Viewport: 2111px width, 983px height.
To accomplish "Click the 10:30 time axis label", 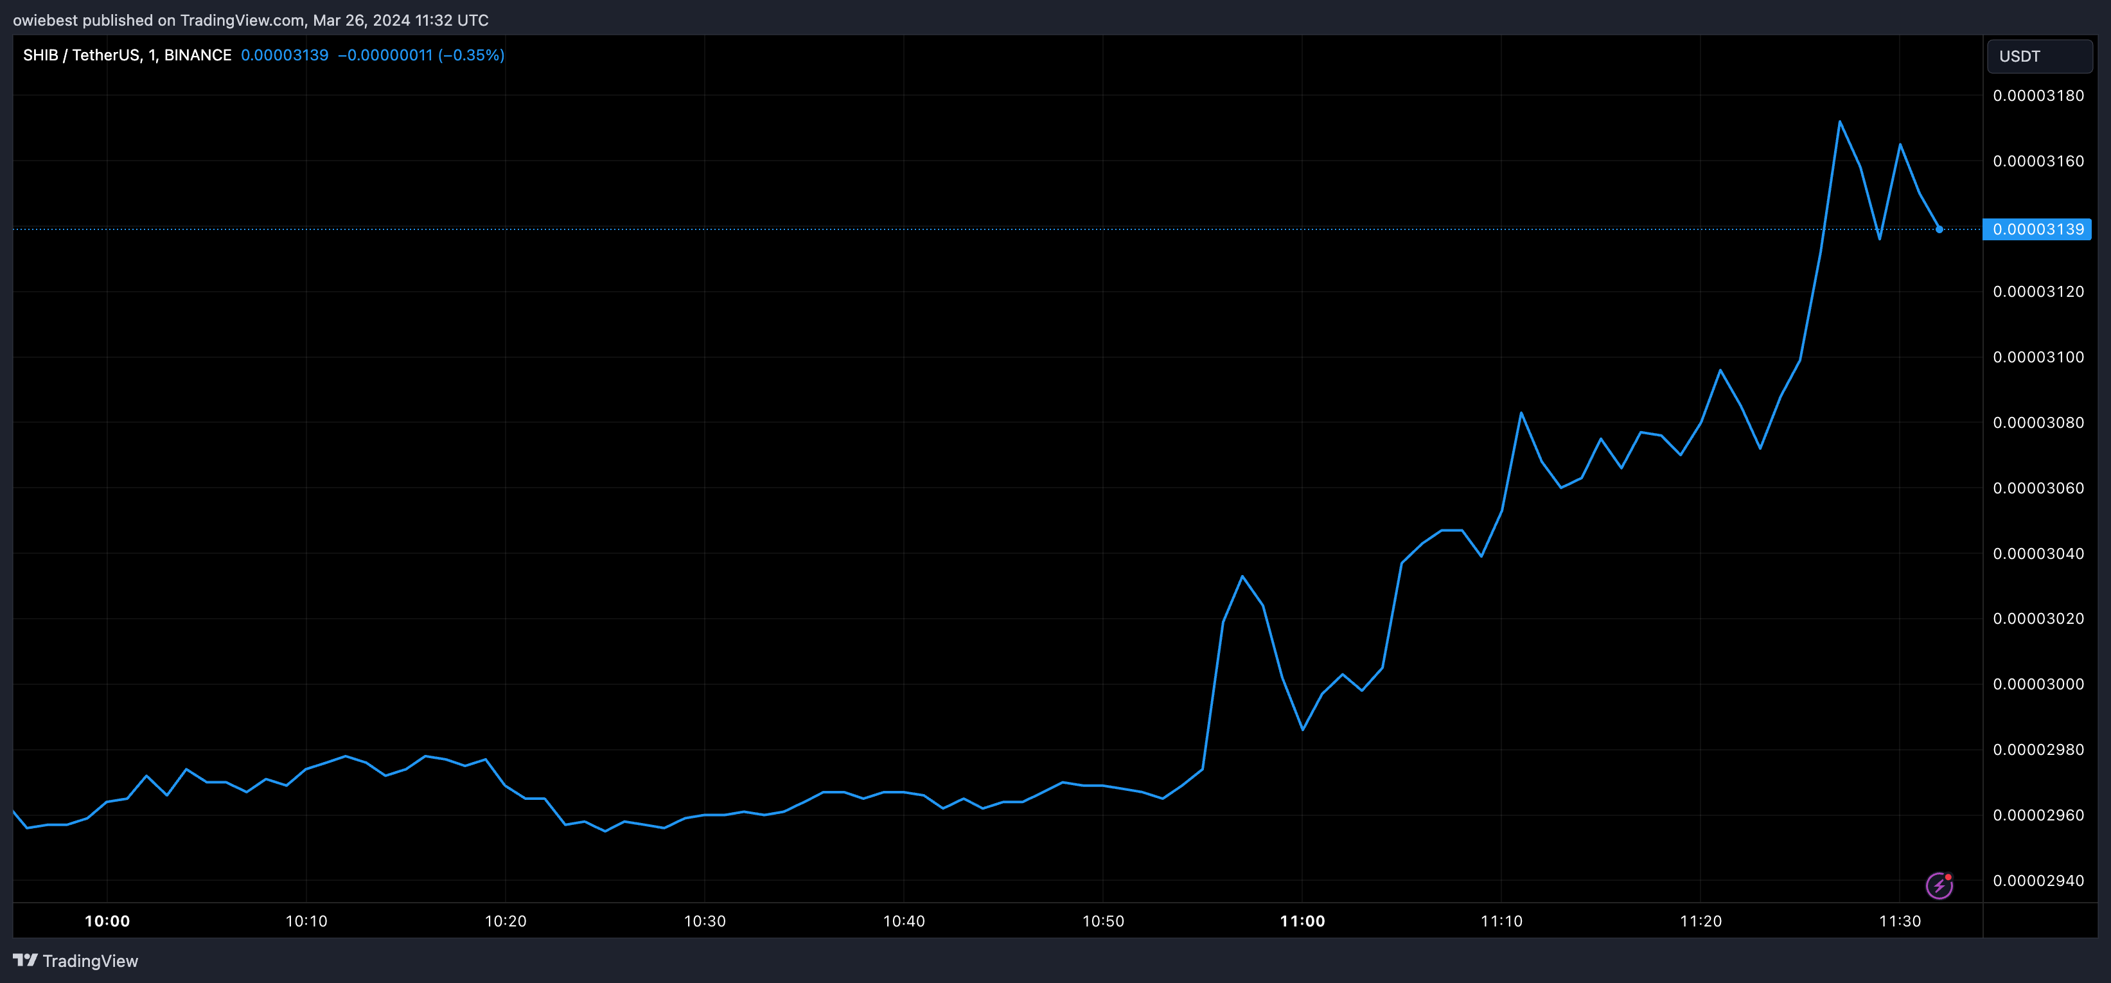I will click(x=705, y=921).
